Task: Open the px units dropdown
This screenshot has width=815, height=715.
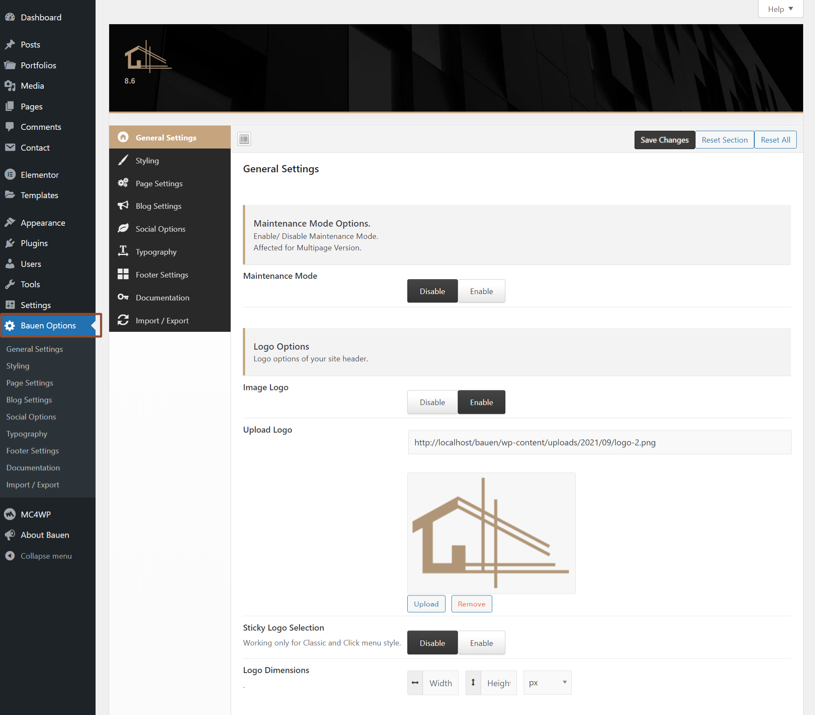Action: coord(547,682)
